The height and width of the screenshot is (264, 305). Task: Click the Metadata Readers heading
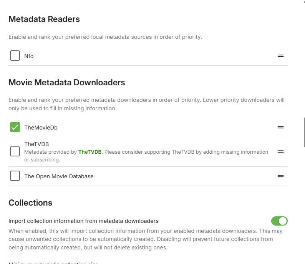coord(44,19)
